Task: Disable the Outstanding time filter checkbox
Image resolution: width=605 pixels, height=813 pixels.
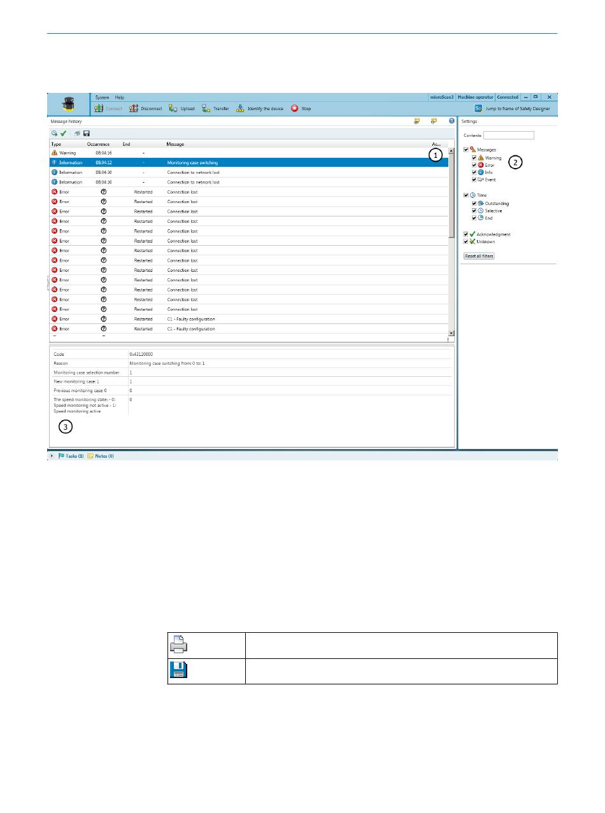Action: pyautogui.click(x=474, y=204)
